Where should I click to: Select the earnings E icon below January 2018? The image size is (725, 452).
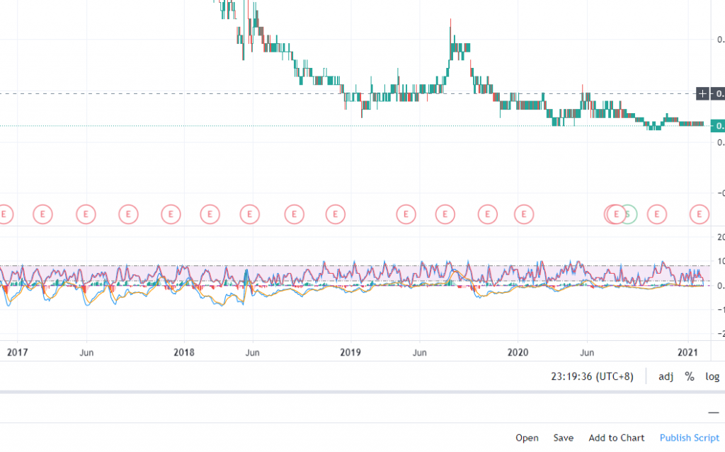pos(170,214)
